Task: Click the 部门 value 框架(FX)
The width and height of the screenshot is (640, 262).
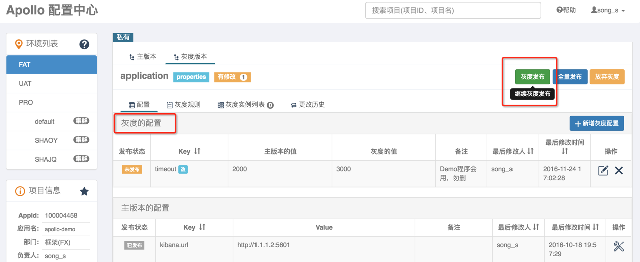Action: pos(58,242)
